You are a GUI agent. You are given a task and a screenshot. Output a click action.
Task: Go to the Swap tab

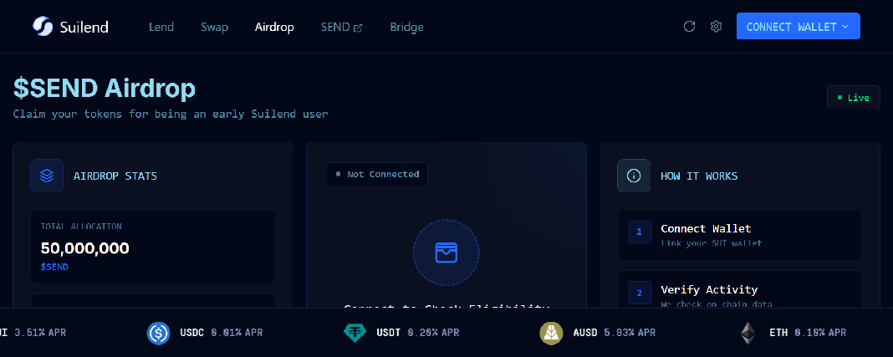[x=214, y=27]
